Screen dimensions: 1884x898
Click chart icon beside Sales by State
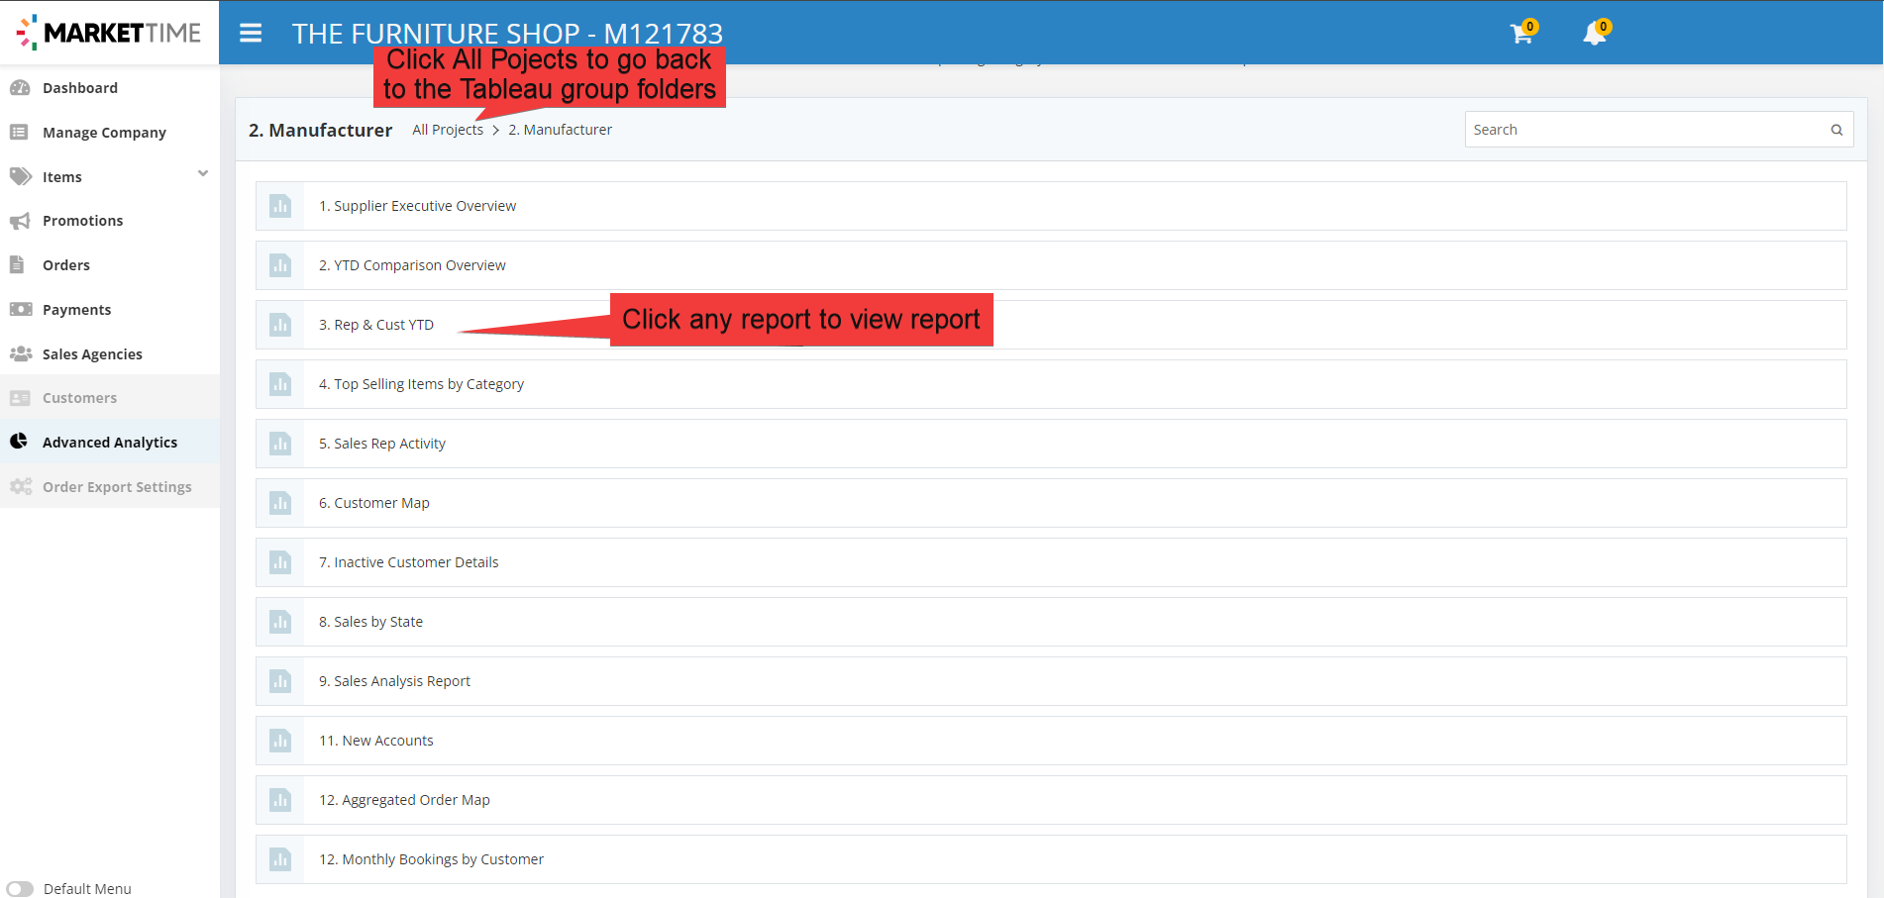point(280,622)
